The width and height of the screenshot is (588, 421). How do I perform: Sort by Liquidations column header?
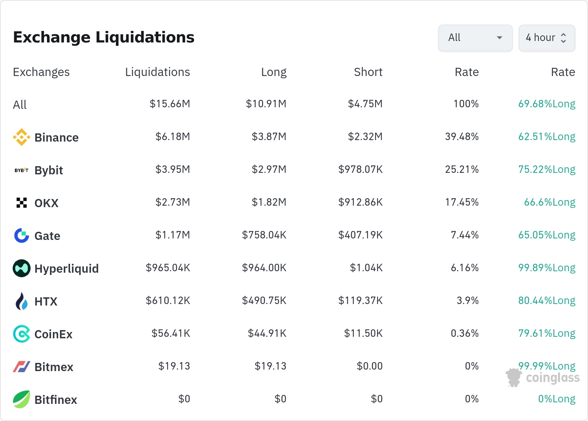pos(157,72)
